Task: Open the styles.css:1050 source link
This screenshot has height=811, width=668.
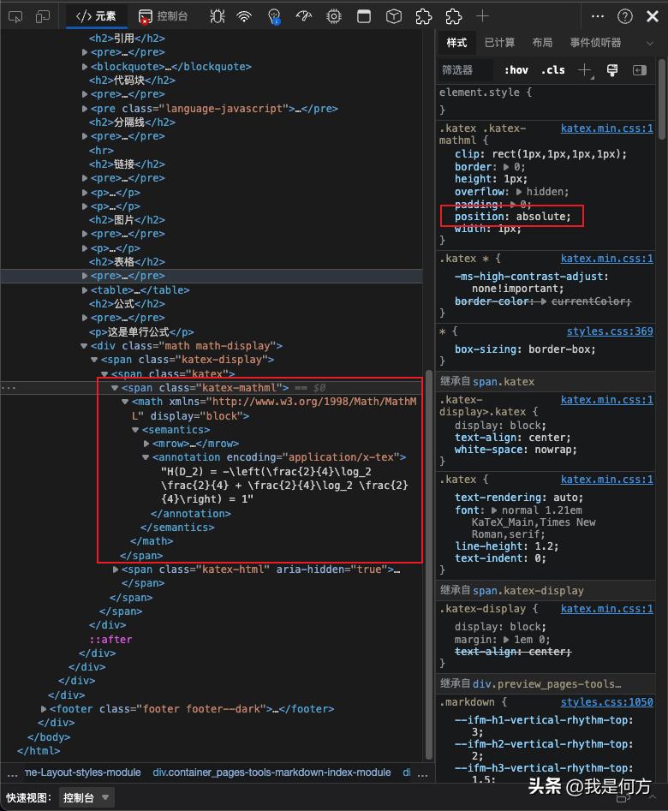Action: tap(607, 702)
